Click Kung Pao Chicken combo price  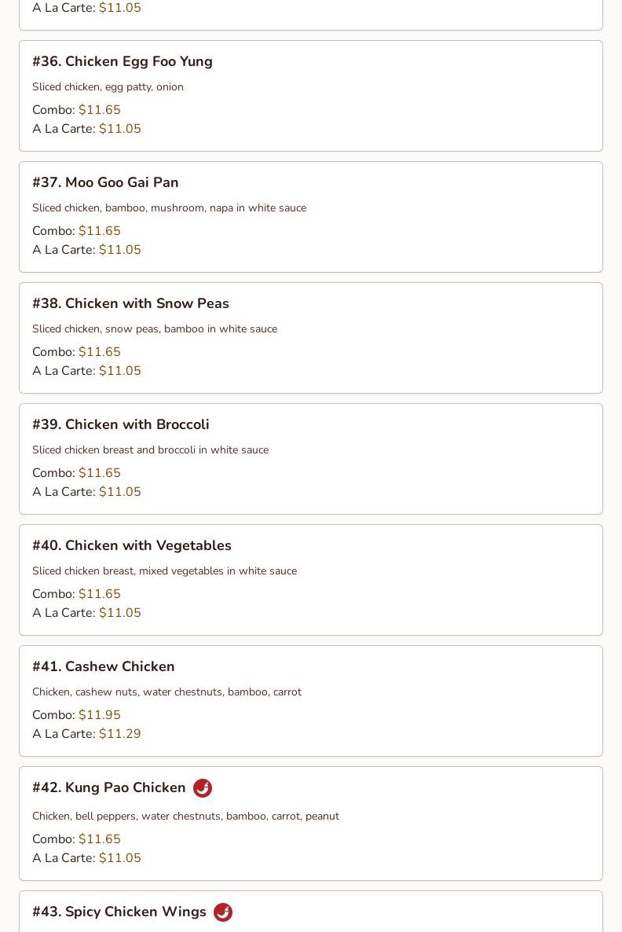pos(100,839)
